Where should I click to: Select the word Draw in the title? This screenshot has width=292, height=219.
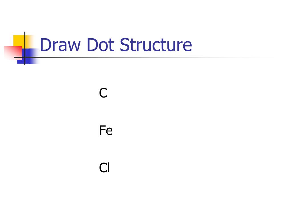click(x=60, y=45)
